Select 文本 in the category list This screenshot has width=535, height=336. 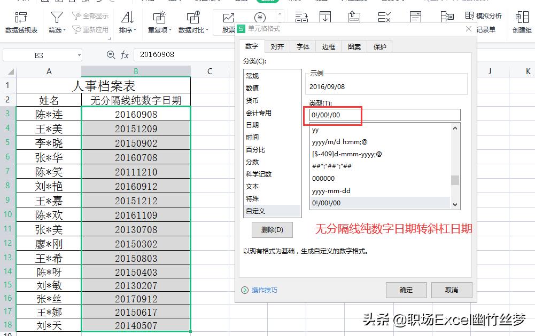pyautogui.click(x=252, y=187)
